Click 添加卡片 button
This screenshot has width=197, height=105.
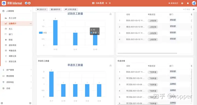click(42, 9)
